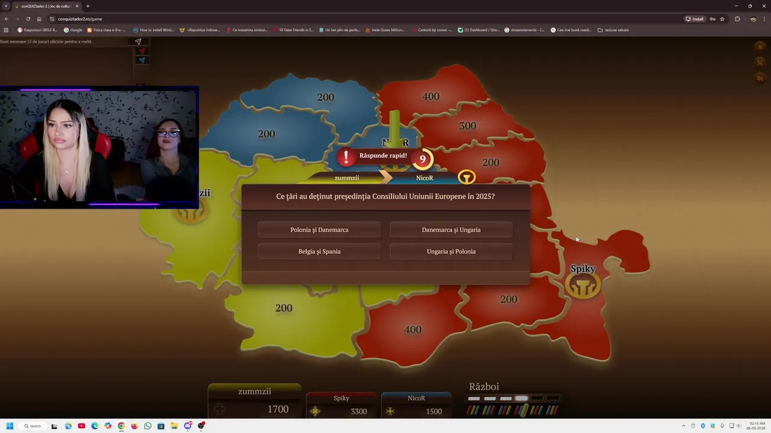771x433 pixels.
Task: Open Copilot from the taskbar
Action: coord(108,426)
